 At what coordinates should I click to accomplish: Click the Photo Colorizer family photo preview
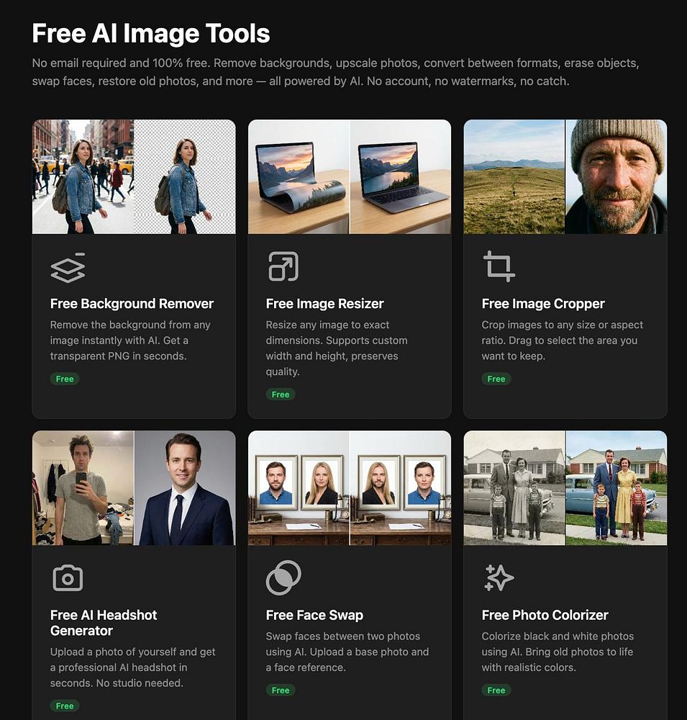point(565,488)
